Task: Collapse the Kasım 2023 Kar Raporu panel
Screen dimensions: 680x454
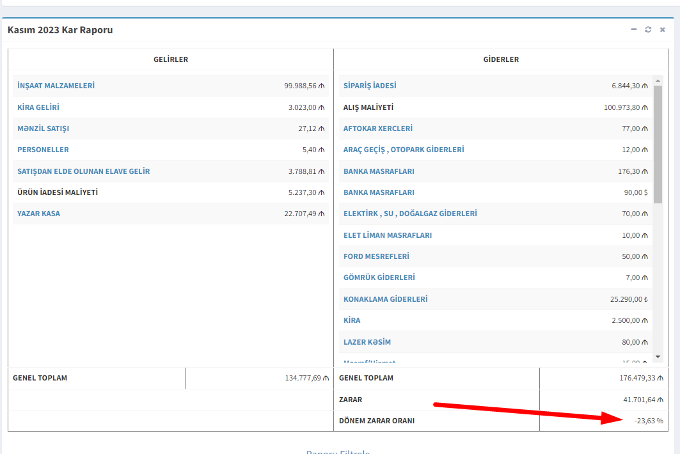Action: [x=633, y=29]
